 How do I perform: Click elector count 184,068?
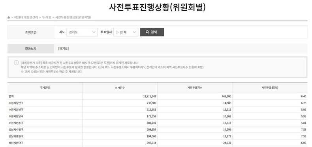[152, 136]
